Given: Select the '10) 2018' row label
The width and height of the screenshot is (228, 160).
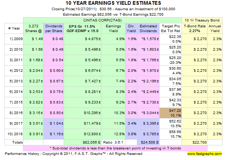Looking at the screenshot, I should coord(14,134).
